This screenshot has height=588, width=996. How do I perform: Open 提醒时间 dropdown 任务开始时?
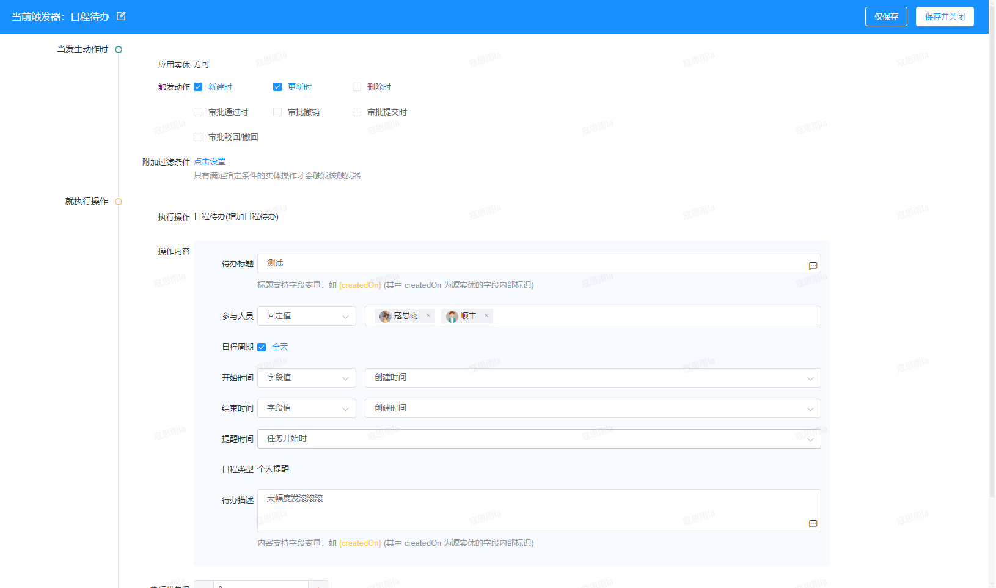coord(539,439)
